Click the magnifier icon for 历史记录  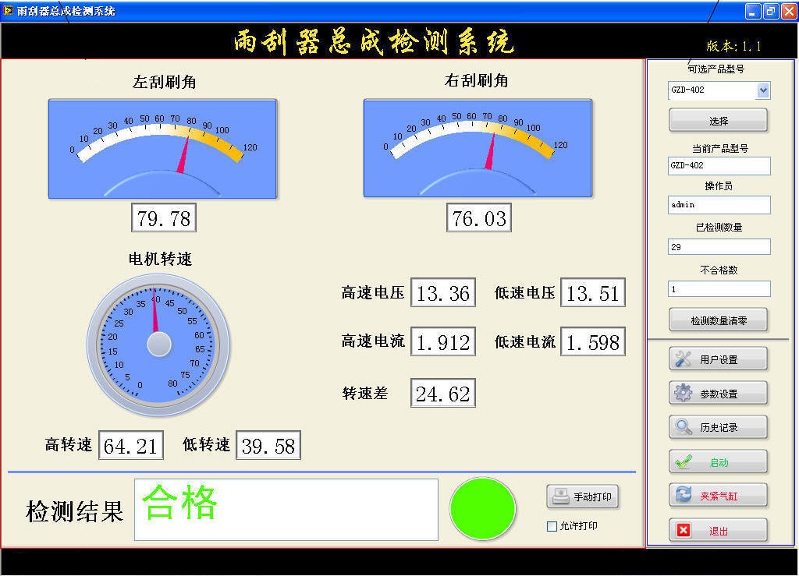point(684,427)
